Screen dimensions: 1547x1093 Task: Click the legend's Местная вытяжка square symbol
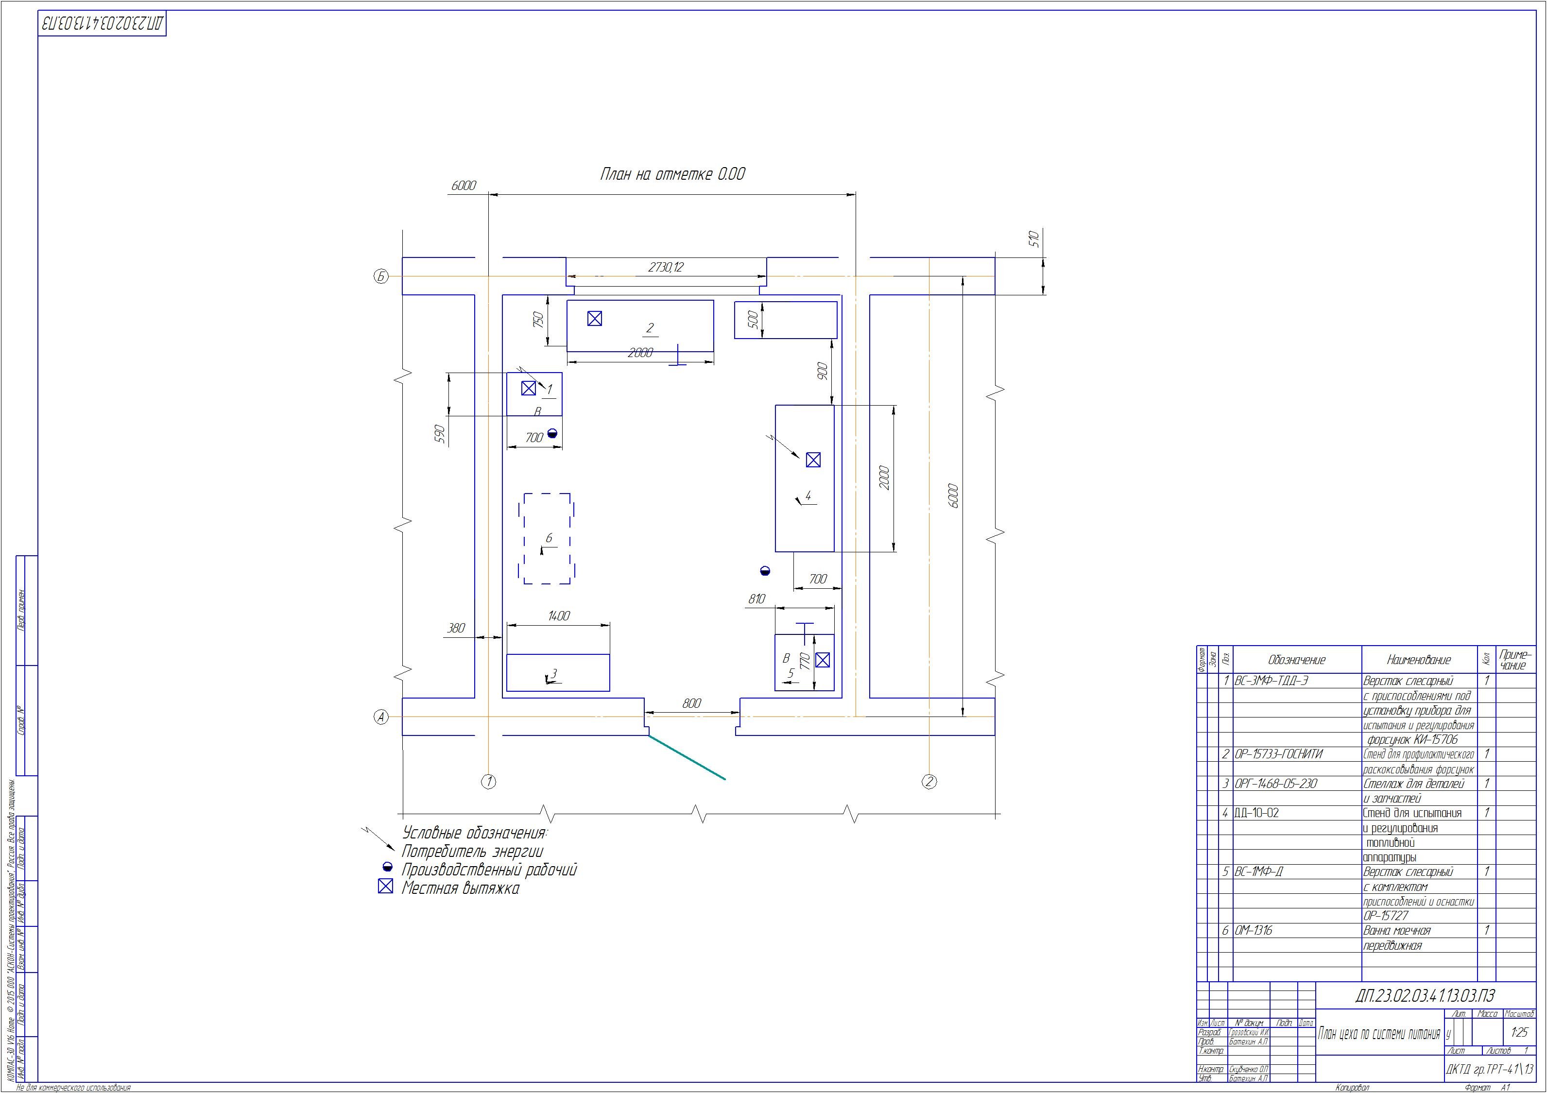(x=385, y=886)
